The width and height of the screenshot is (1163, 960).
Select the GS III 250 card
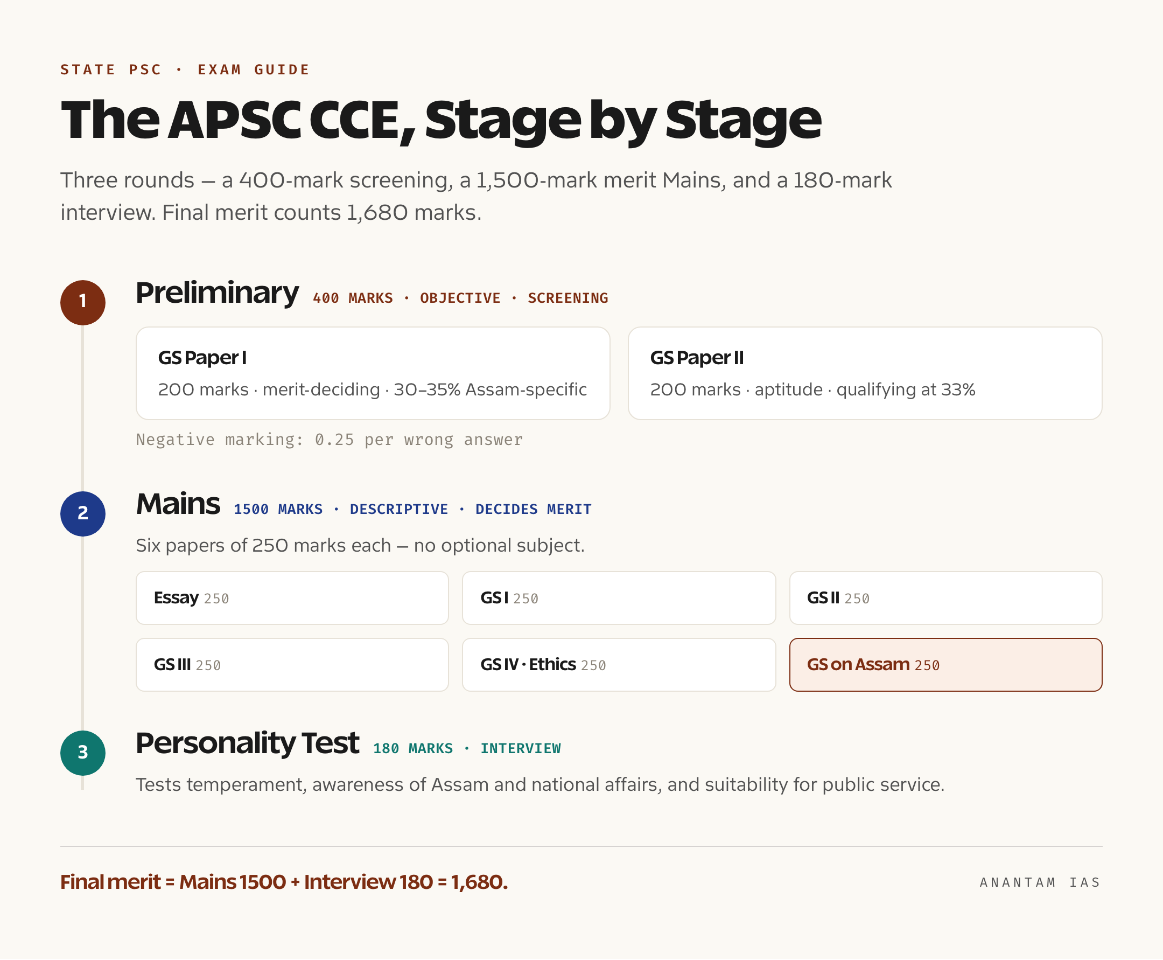pyautogui.click(x=292, y=665)
